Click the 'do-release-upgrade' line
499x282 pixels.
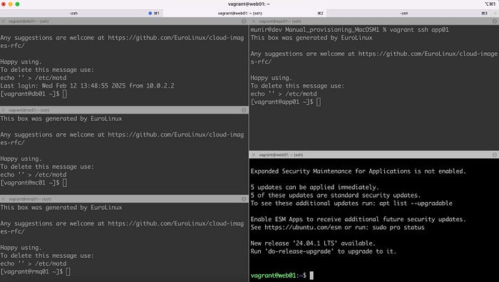click(324, 251)
